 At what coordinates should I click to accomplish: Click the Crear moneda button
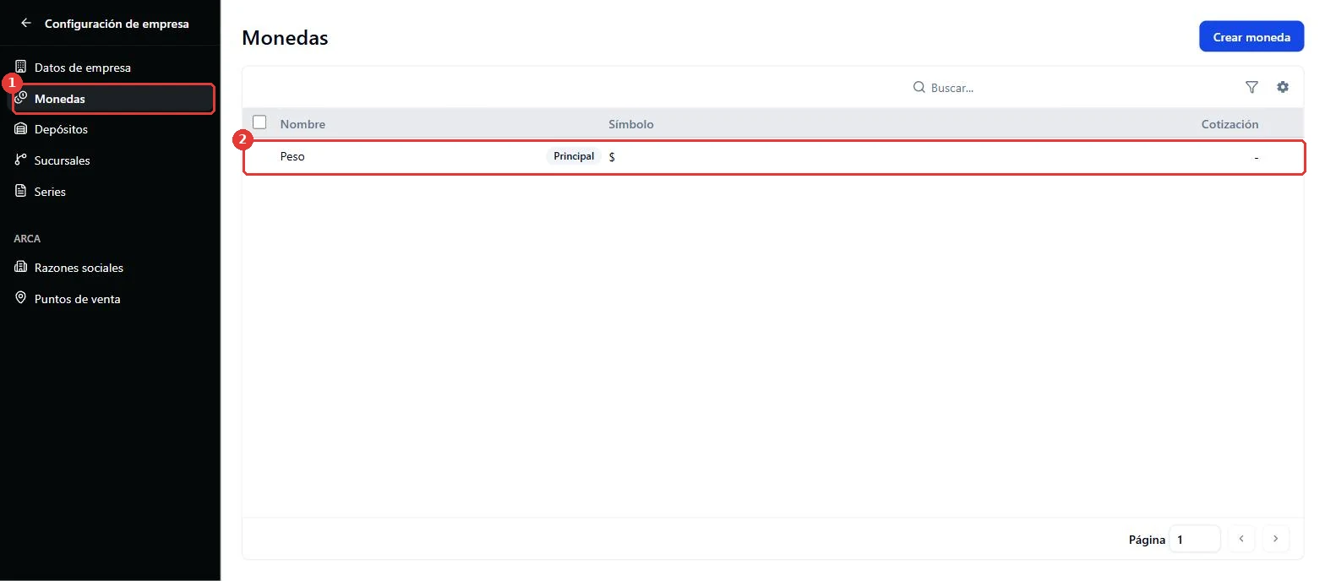click(x=1251, y=36)
